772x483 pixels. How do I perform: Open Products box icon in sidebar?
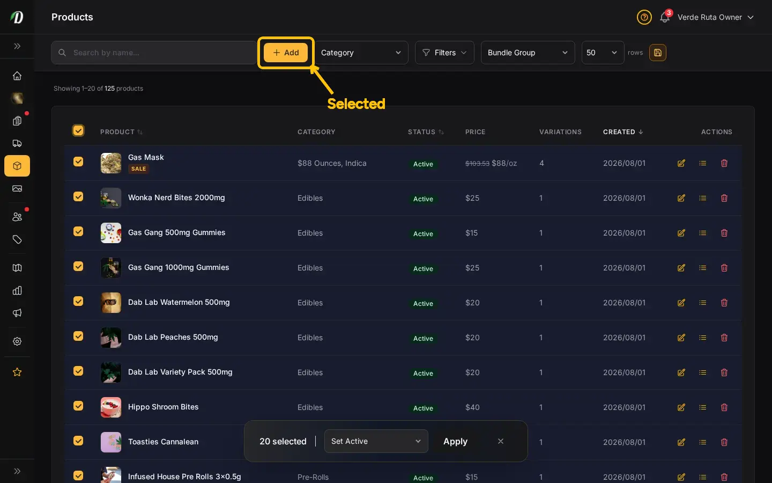17,166
